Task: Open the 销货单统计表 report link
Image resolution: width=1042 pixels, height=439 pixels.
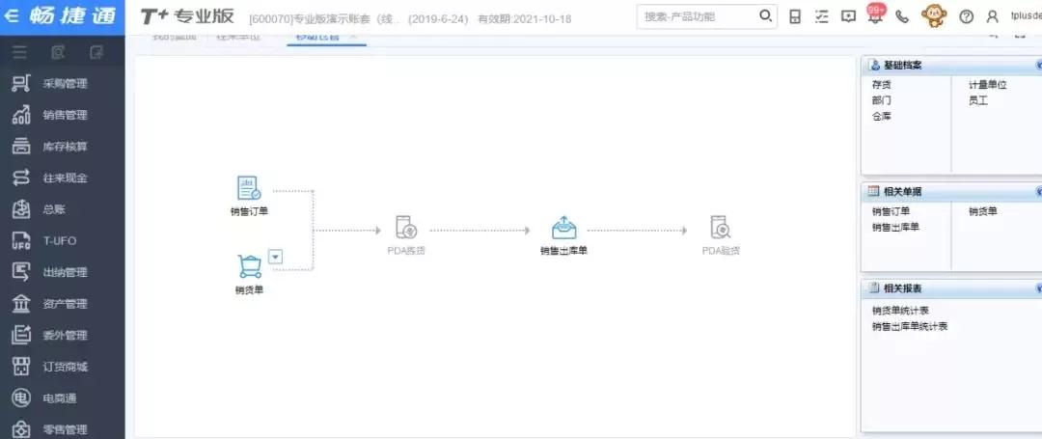Action: pos(900,311)
